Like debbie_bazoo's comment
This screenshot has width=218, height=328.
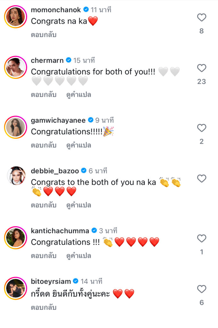[x=201, y=179]
